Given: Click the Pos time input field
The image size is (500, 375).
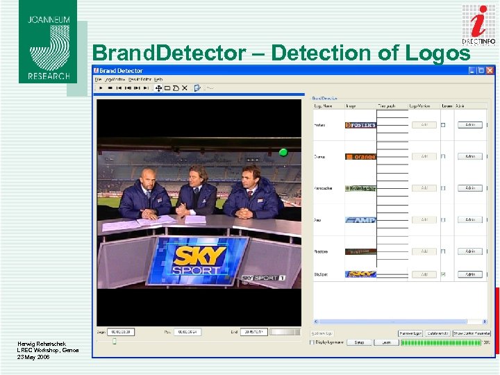Looking at the screenshot, I should pos(187,332).
